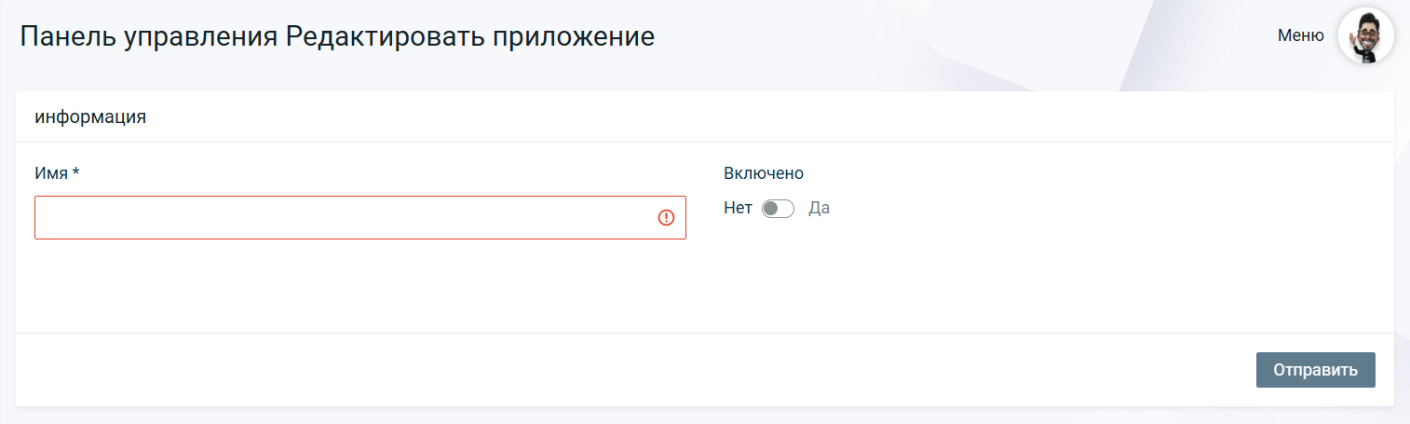The width and height of the screenshot is (1410, 424).
Task: Click the grey knob of the toggle switch
Action: [x=770, y=209]
